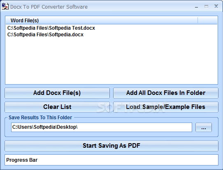Click the Progress Bar

(111, 160)
